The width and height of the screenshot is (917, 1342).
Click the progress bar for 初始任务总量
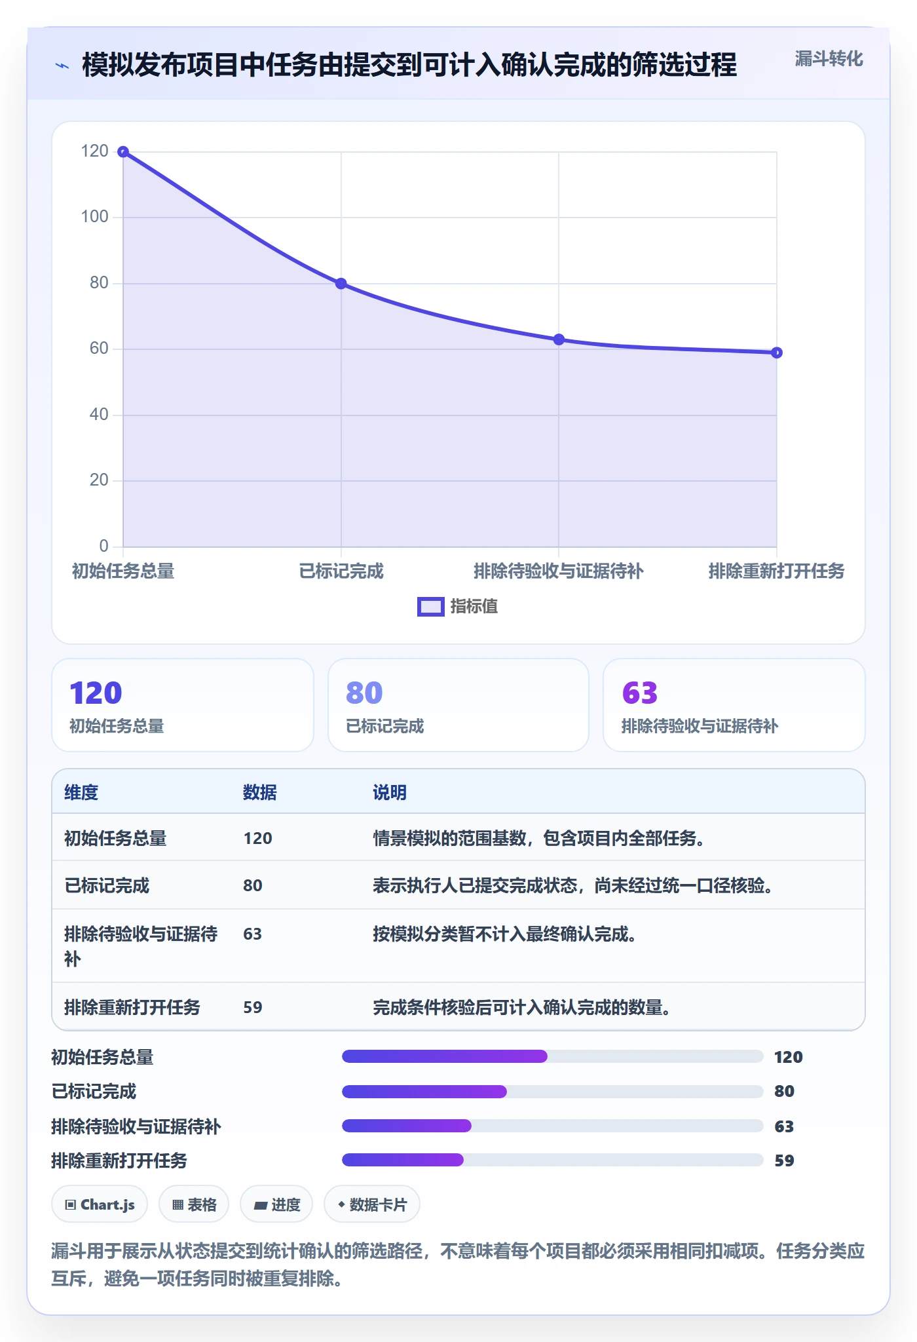[x=553, y=1056]
